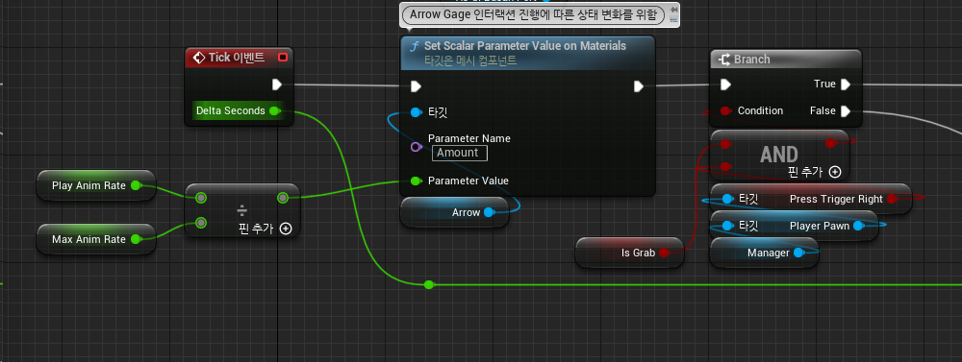Click the Is Grab output pin

pyautogui.click(x=664, y=253)
